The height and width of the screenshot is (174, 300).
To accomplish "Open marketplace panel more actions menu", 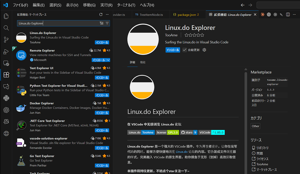I will 107,15.
